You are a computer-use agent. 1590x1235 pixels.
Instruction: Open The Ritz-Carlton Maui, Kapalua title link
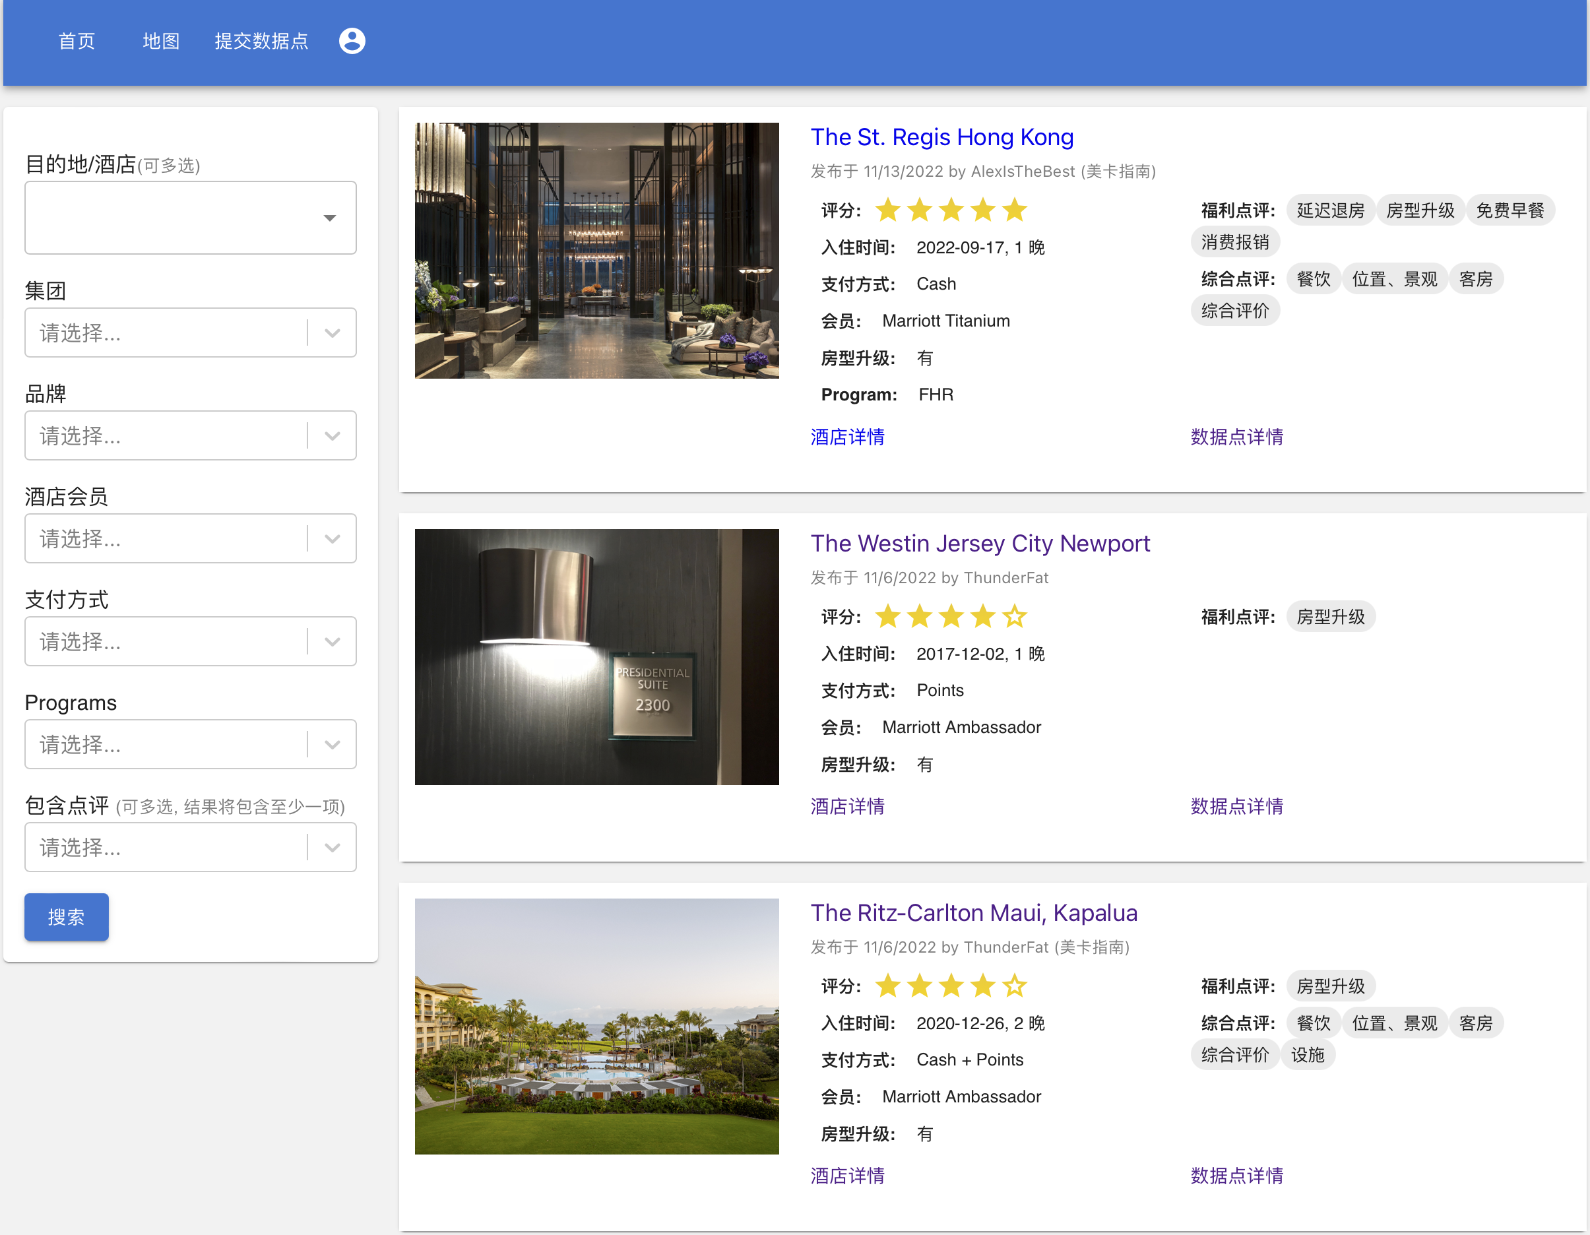pyautogui.click(x=974, y=912)
